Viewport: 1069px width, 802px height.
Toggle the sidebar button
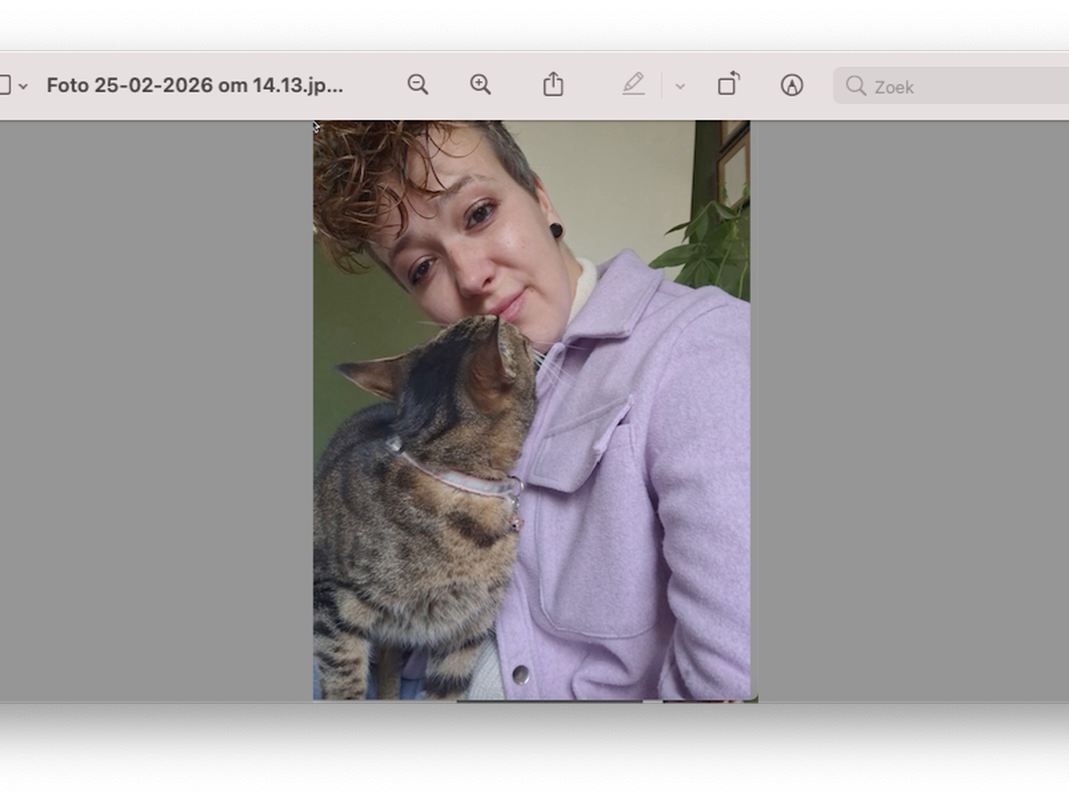[4, 86]
